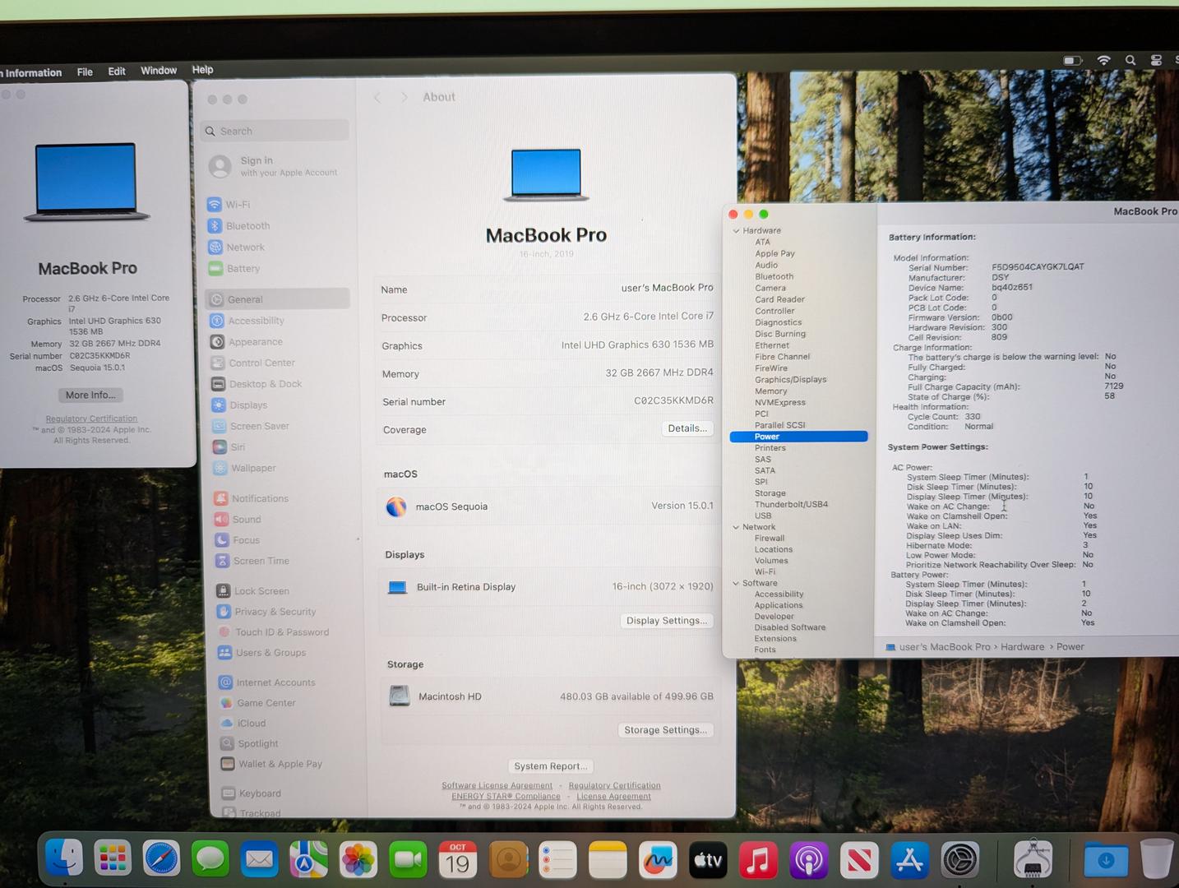The width and height of the screenshot is (1179, 888).
Task: Open Notes app in dock
Action: click(608, 860)
